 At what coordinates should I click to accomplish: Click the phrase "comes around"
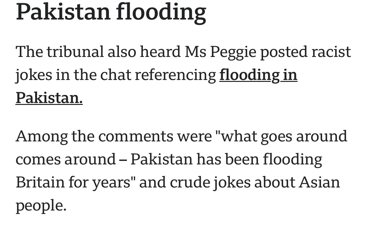(66, 159)
